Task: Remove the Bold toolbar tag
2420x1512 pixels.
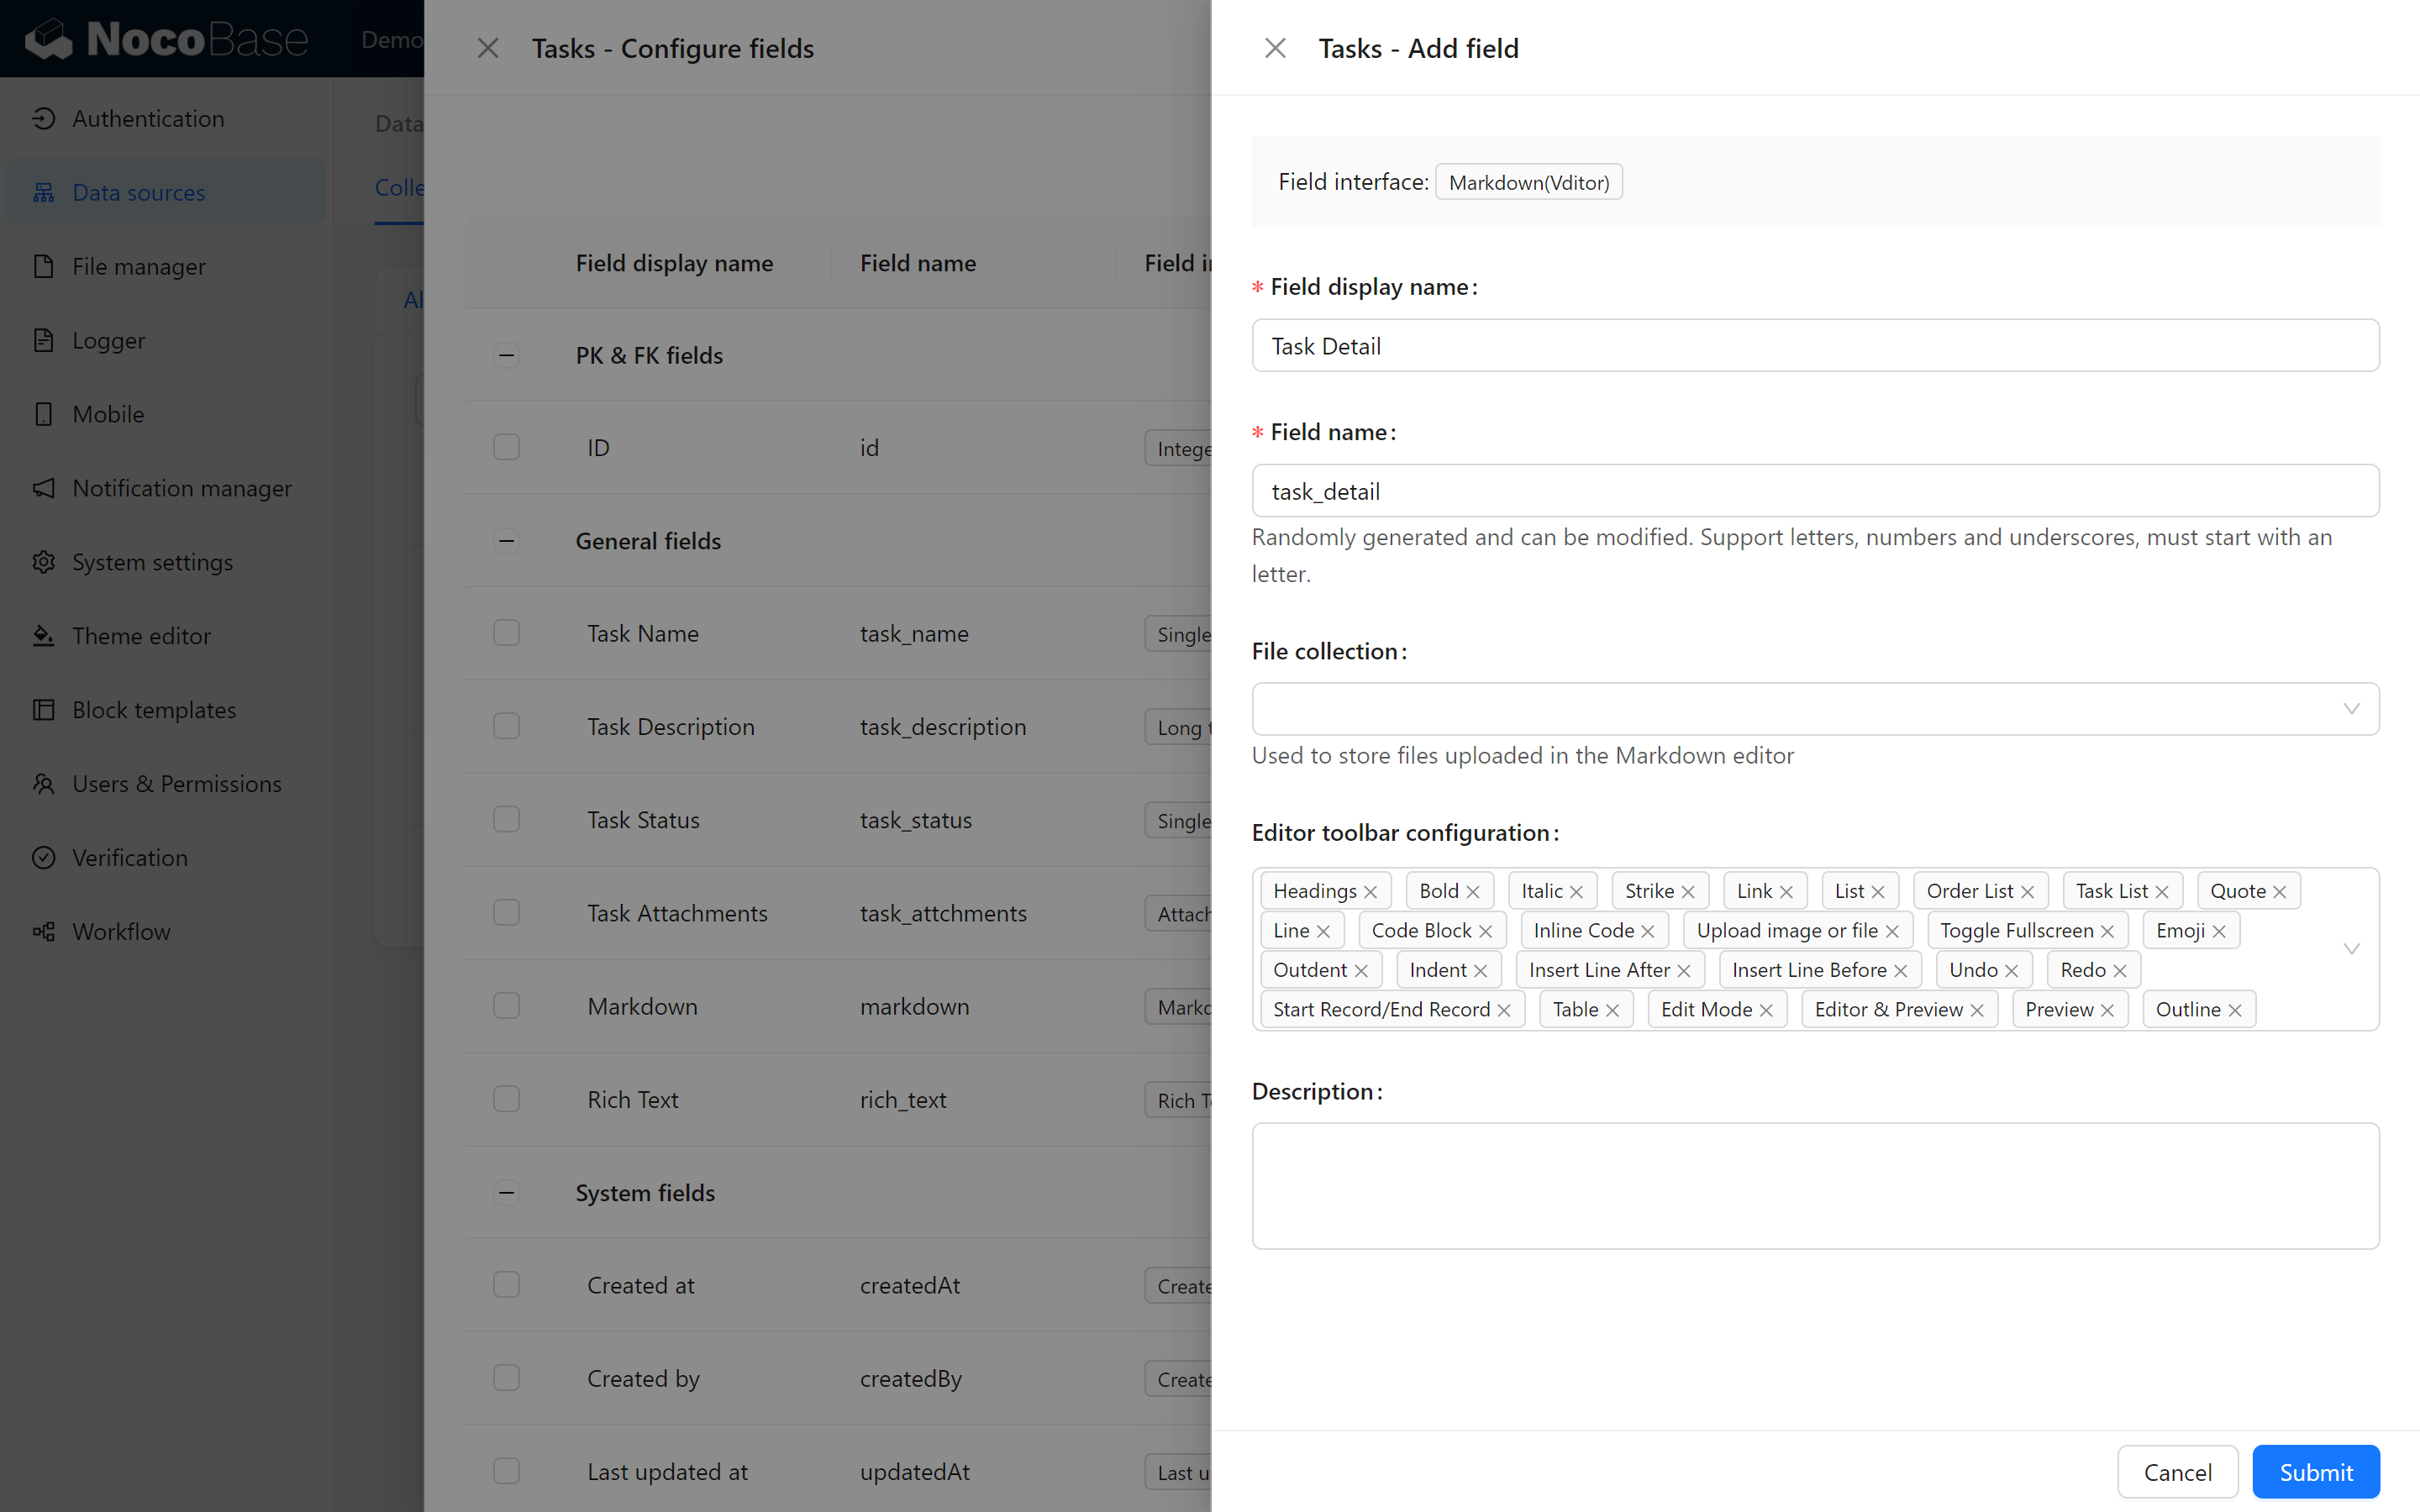Action: pyautogui.click(x=1472, y=892)
